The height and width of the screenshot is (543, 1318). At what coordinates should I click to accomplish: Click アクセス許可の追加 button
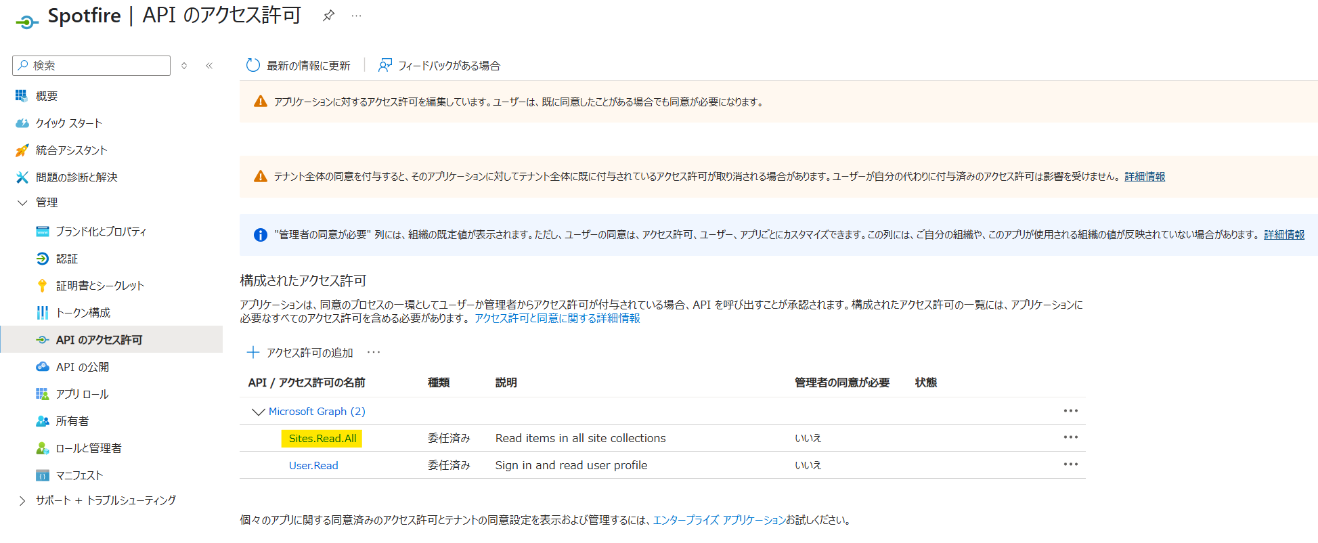click(300, 352)
